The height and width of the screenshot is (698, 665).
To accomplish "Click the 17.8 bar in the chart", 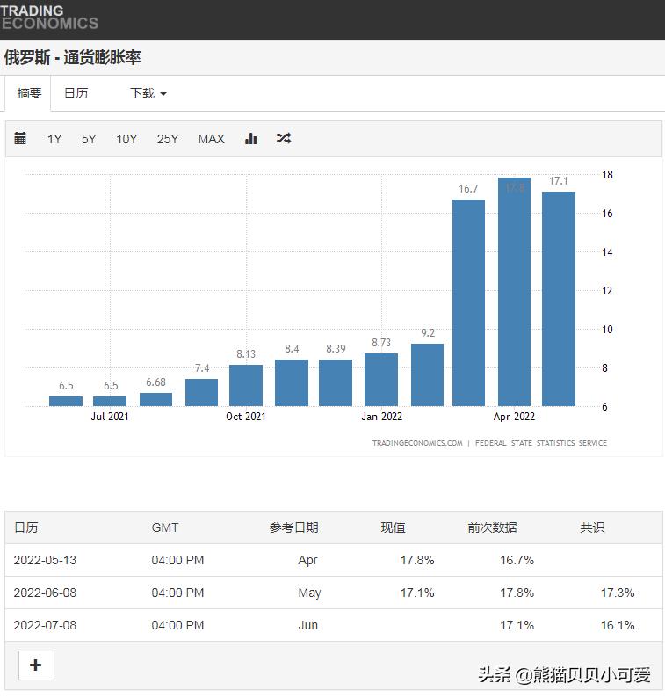I will click(x=514, y=294).
